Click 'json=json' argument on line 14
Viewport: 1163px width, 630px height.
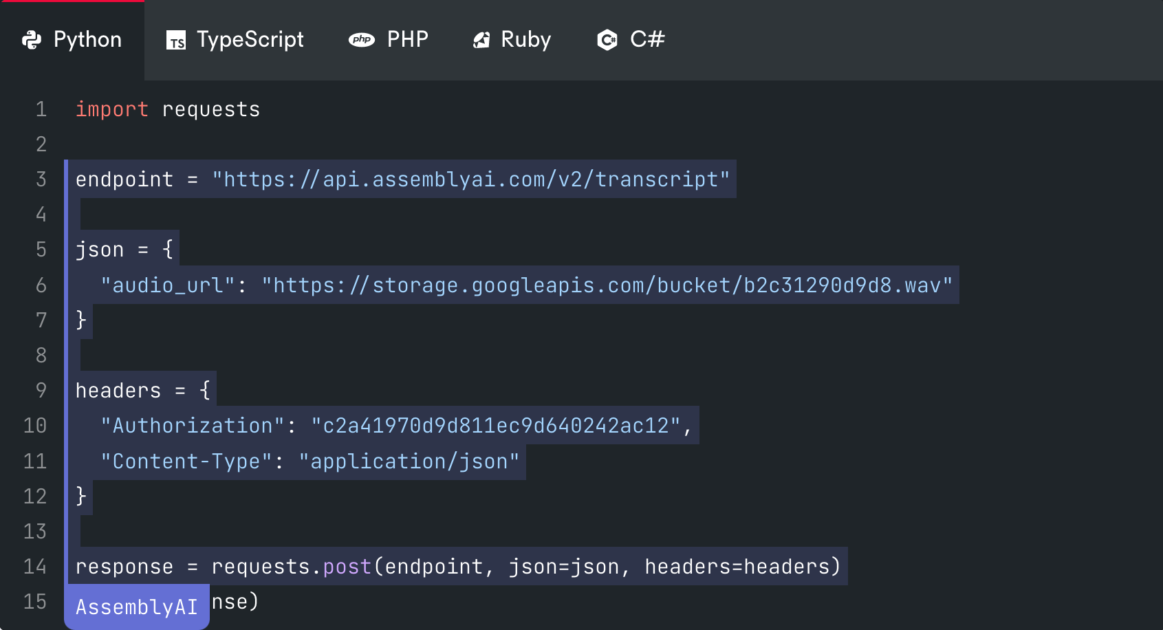[x=564, y=567]
